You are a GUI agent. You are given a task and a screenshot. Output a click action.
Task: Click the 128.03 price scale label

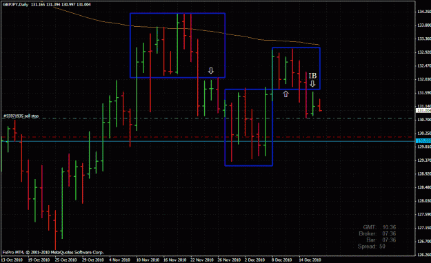click(424, 201)
